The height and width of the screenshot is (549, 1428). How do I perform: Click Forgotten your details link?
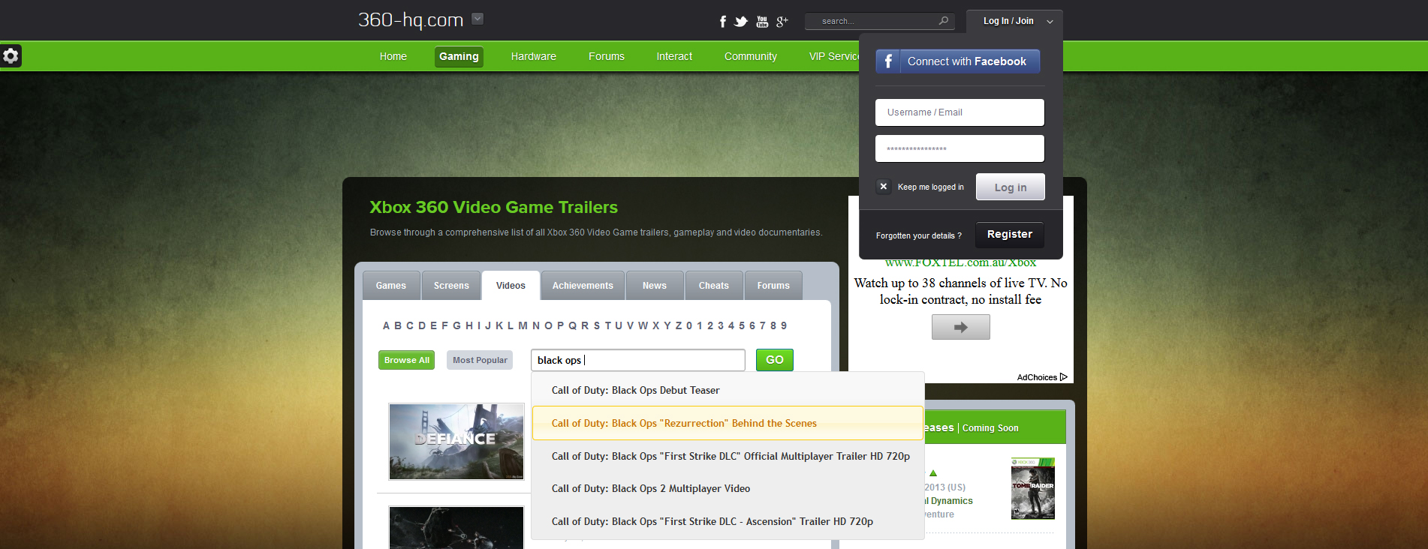tap(919, 235)
